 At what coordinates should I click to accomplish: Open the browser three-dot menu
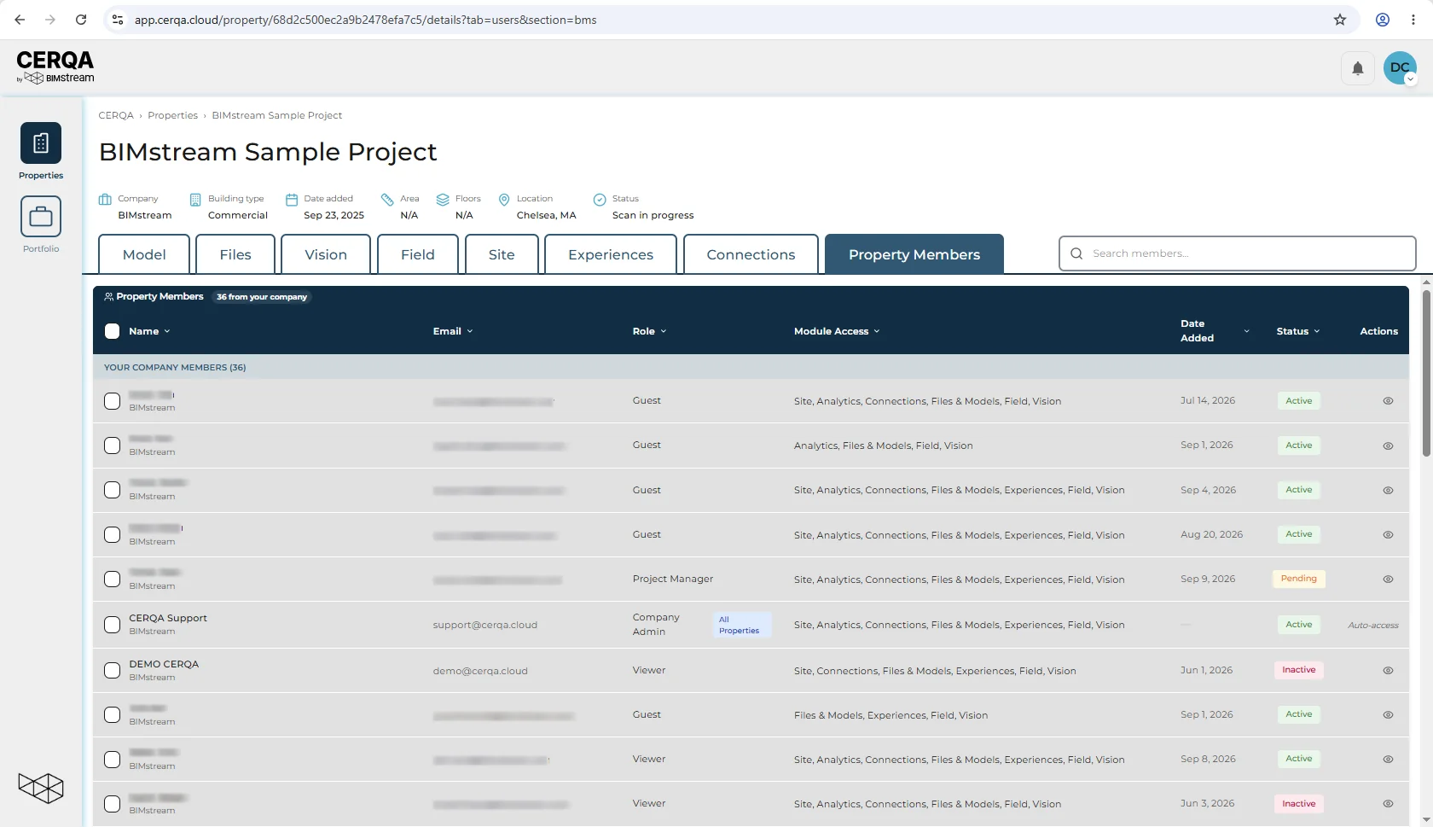tap(1413, 20)
